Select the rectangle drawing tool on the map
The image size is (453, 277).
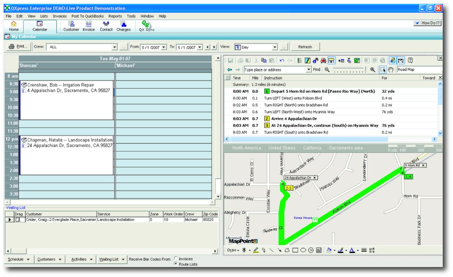click(296, 250)
